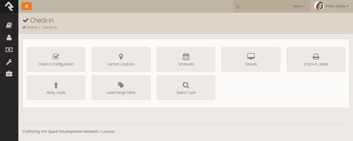Click the checkbox icon on Check-in Configuration
Screen dimensions: 353x141
click(x=56, y=56)
